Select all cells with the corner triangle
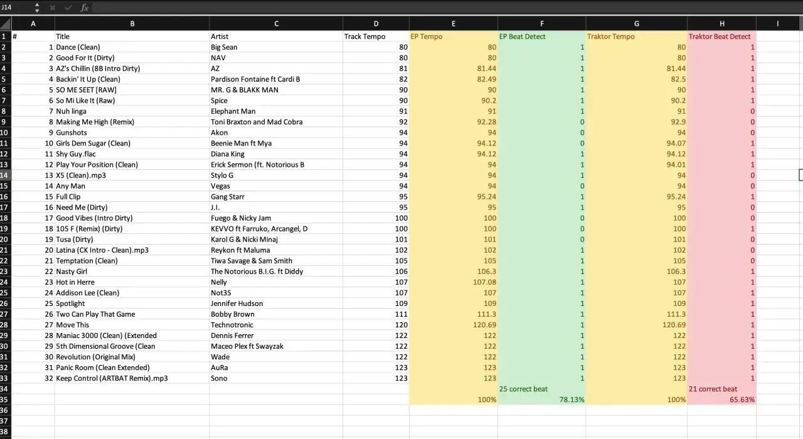 [x=6, y=24]
